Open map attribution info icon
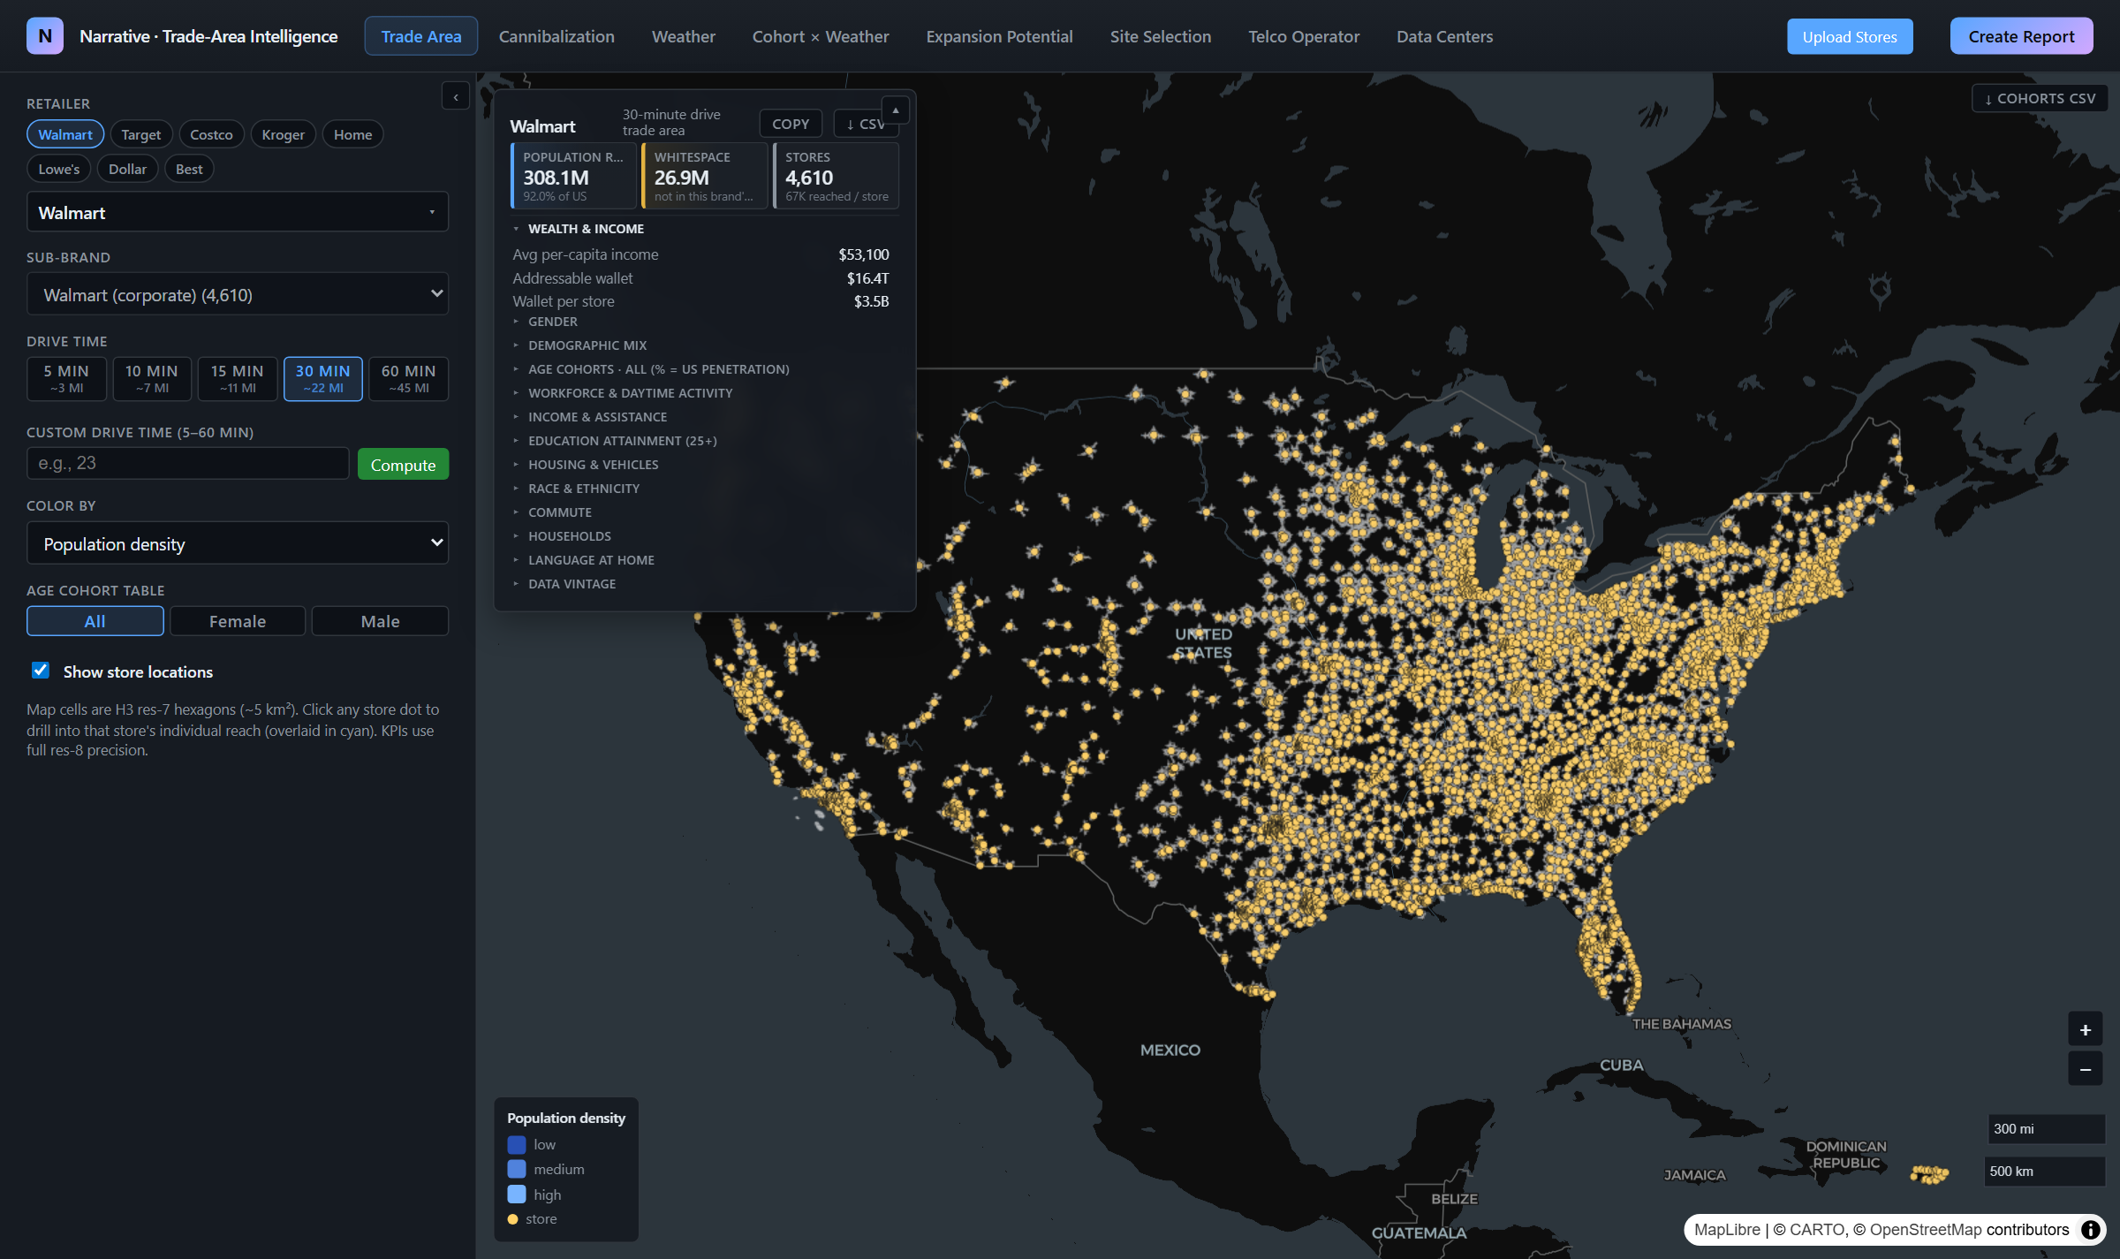 tap(2090, 1230)
